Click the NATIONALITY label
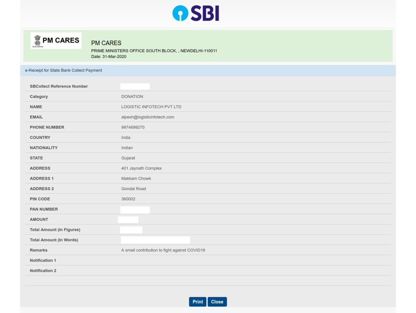This screenshot has width=416, height=313. pyautogui.click(x=44, y=148)
